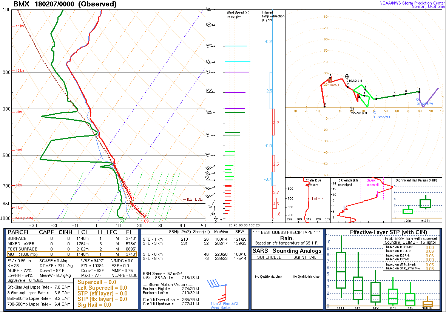
Task: Click the 'Sfc-3km Agl Lapse Rate' line
Action: tap(39, 287)
